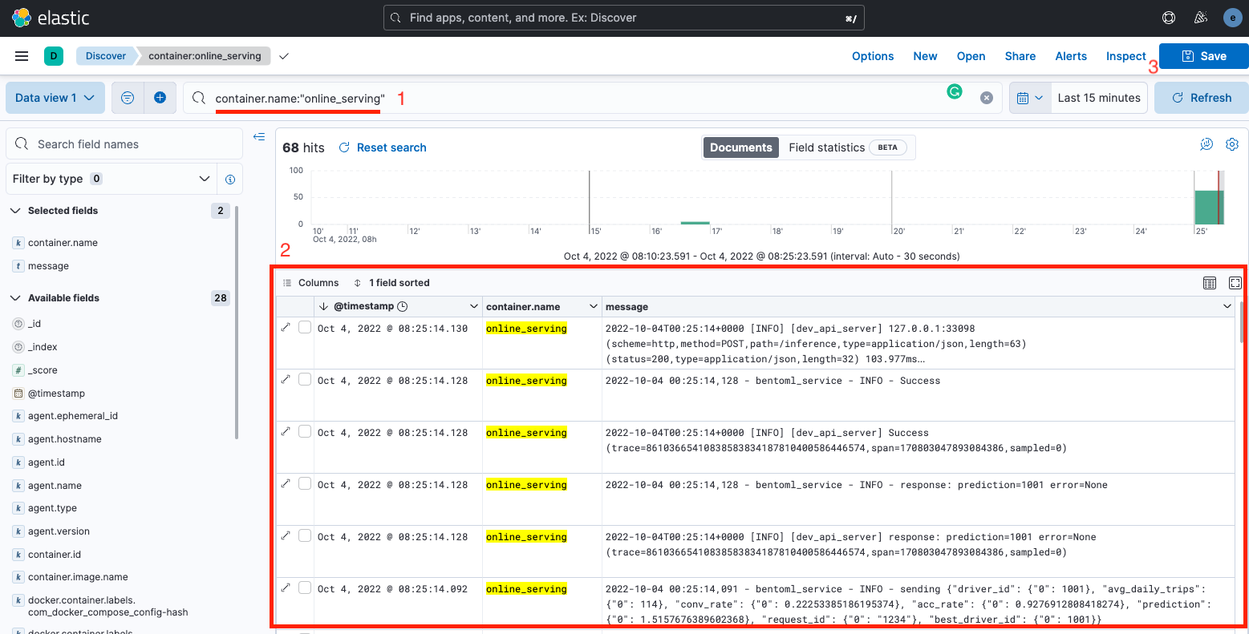Click the info icon beside Filter by type
This screenshot has height=634, width=1249.
(x=230, y=179)
